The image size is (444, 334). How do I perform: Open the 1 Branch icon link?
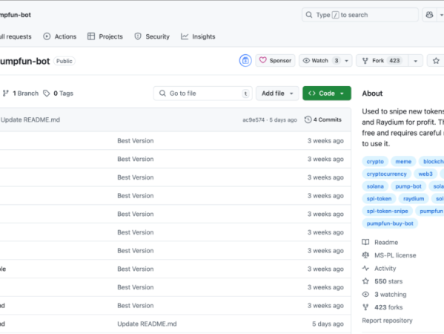pos(6,94)
